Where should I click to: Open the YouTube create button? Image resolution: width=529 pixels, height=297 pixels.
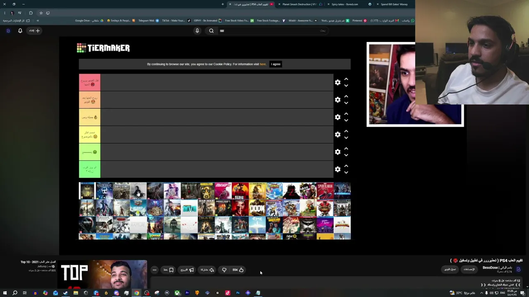(34, 31)
